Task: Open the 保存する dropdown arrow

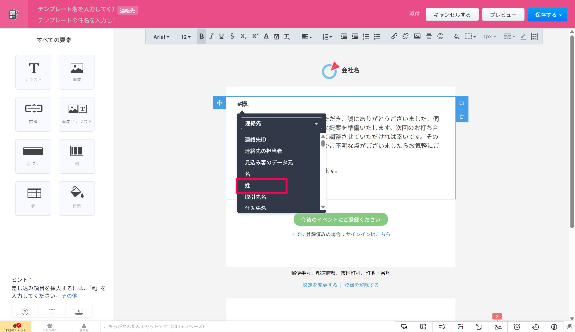Action: click(560, 15)
